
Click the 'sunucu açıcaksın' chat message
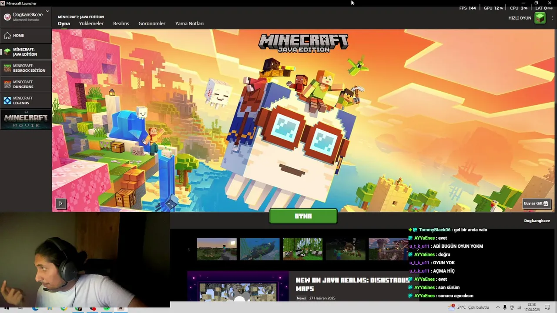pyautogui.click(x=441, y=296)
